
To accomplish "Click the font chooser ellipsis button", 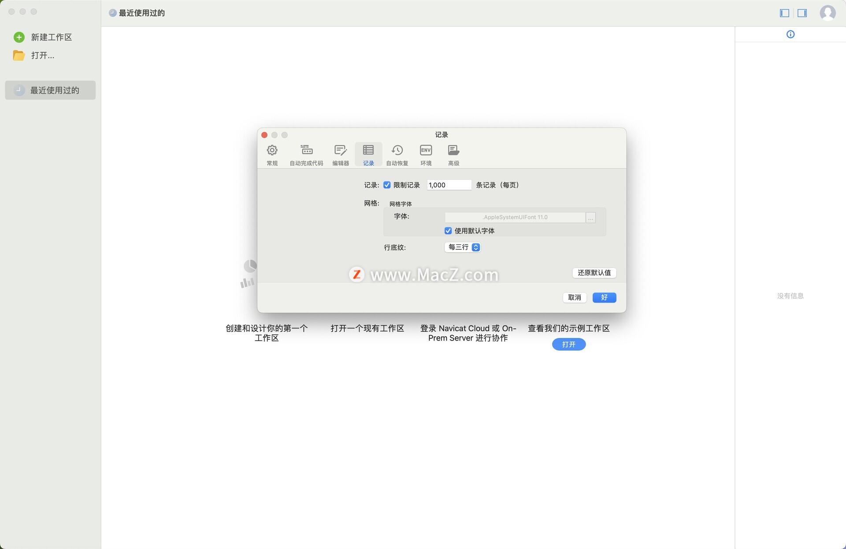I will [x=590, y=218].
